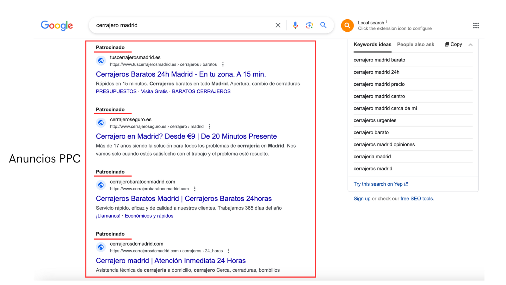This screenshot has width=506, height=285.
Task: Click the ¡Llamanos! sitelink
Action: click(108, 216)
